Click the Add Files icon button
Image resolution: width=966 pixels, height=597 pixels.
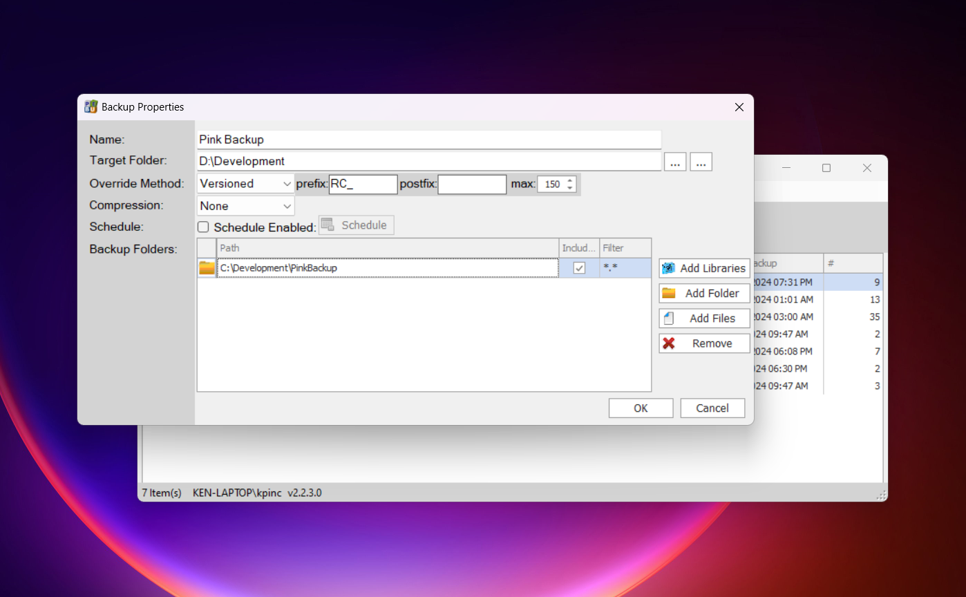click(x=704, y=319)
